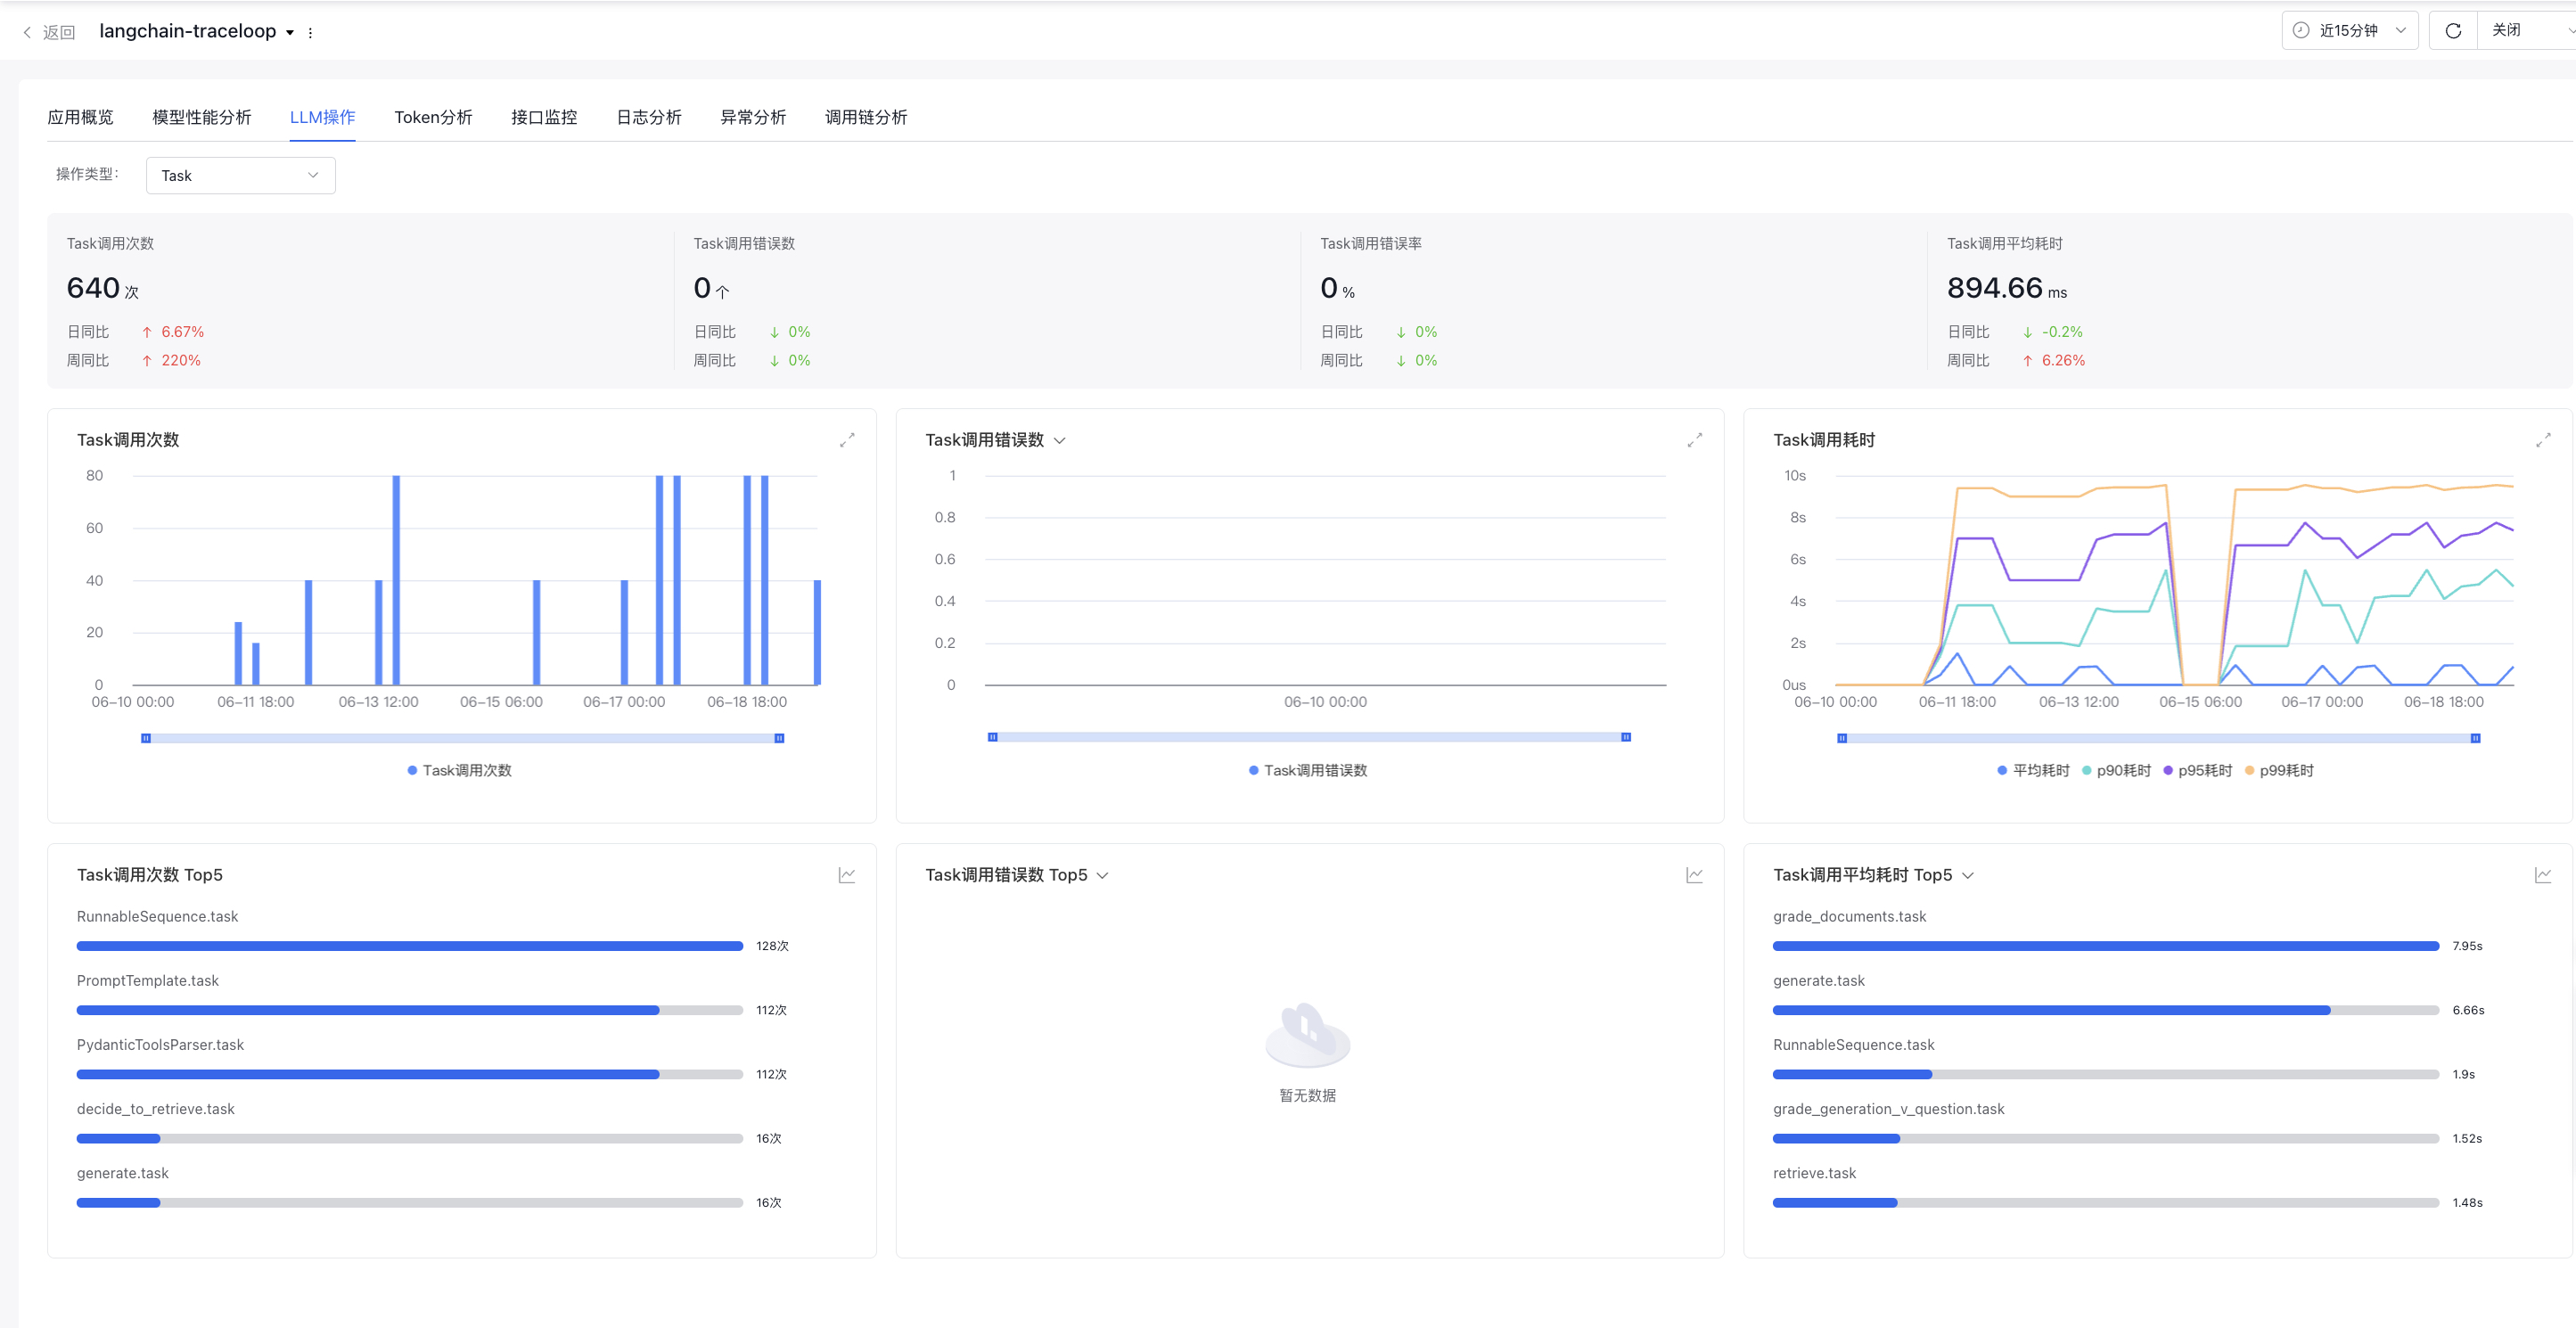Click the left zoom handle of Task调用耗时 chart
2576x1328 pixels.
[1842, 738]
